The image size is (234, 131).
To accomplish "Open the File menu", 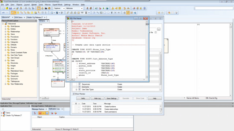I will point(2,5).
